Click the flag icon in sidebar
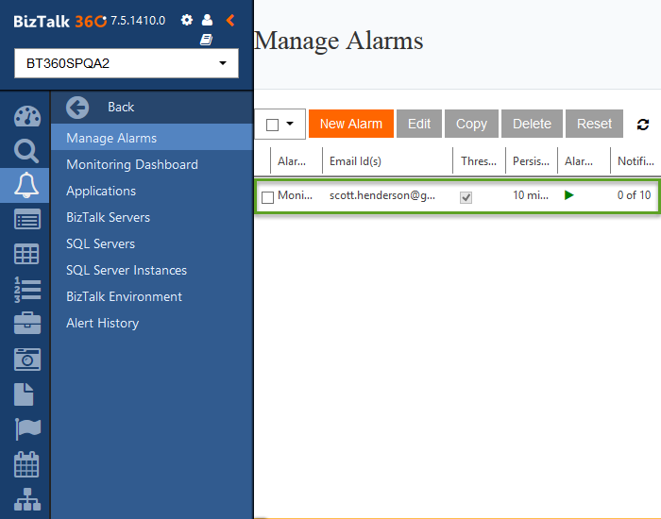Image resolution: width=661 pixels, height=519 pixels. click(26, 428)
